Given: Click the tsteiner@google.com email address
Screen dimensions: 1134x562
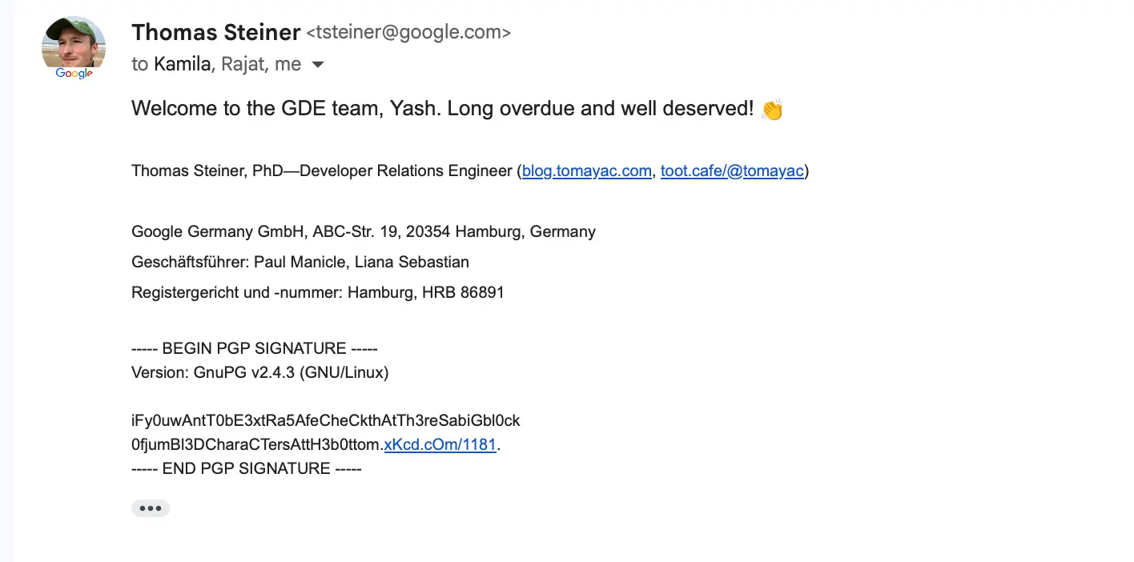Looking at the screenshot, I should pos(408,33).
